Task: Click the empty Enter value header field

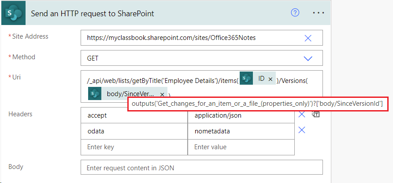Action: [x=241, y=147]
